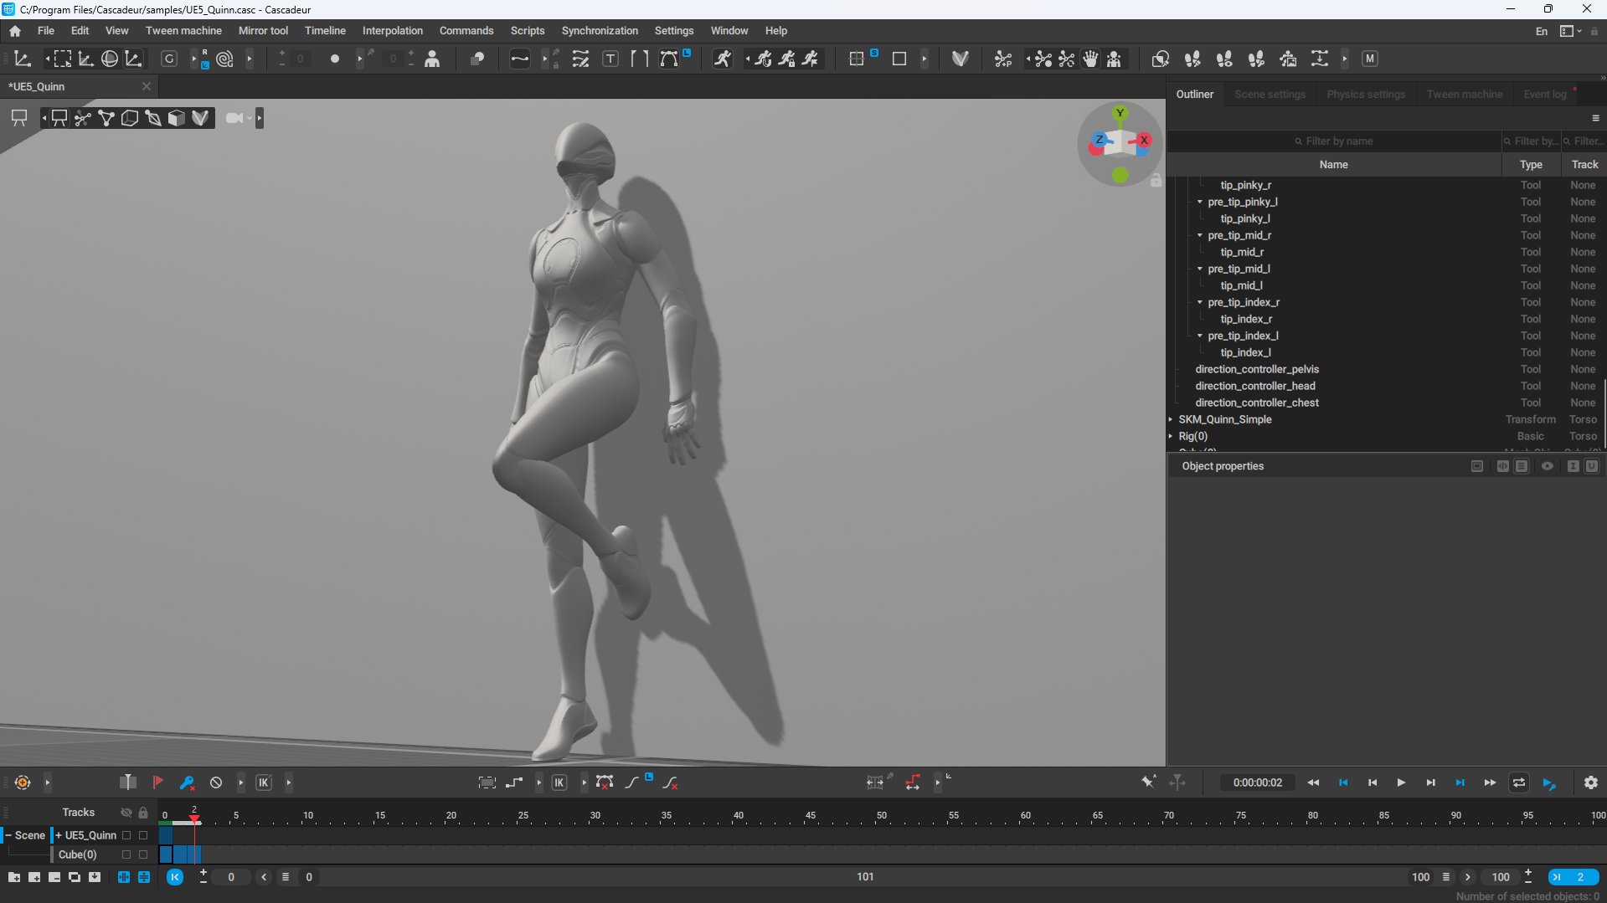Click the G global mode button

(169, 59)
